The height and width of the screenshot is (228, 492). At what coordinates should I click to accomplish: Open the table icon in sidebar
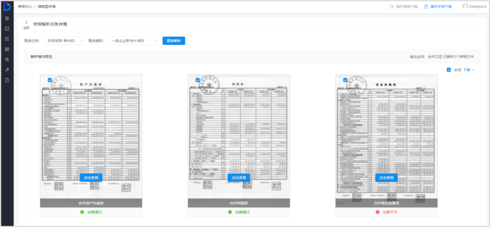(7, 49)
